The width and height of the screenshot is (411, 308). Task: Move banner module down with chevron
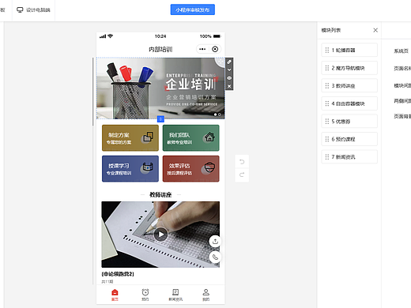coord(229,69)
